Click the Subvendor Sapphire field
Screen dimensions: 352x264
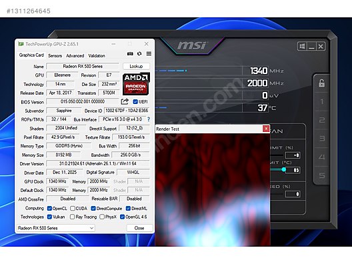(64, 111)
